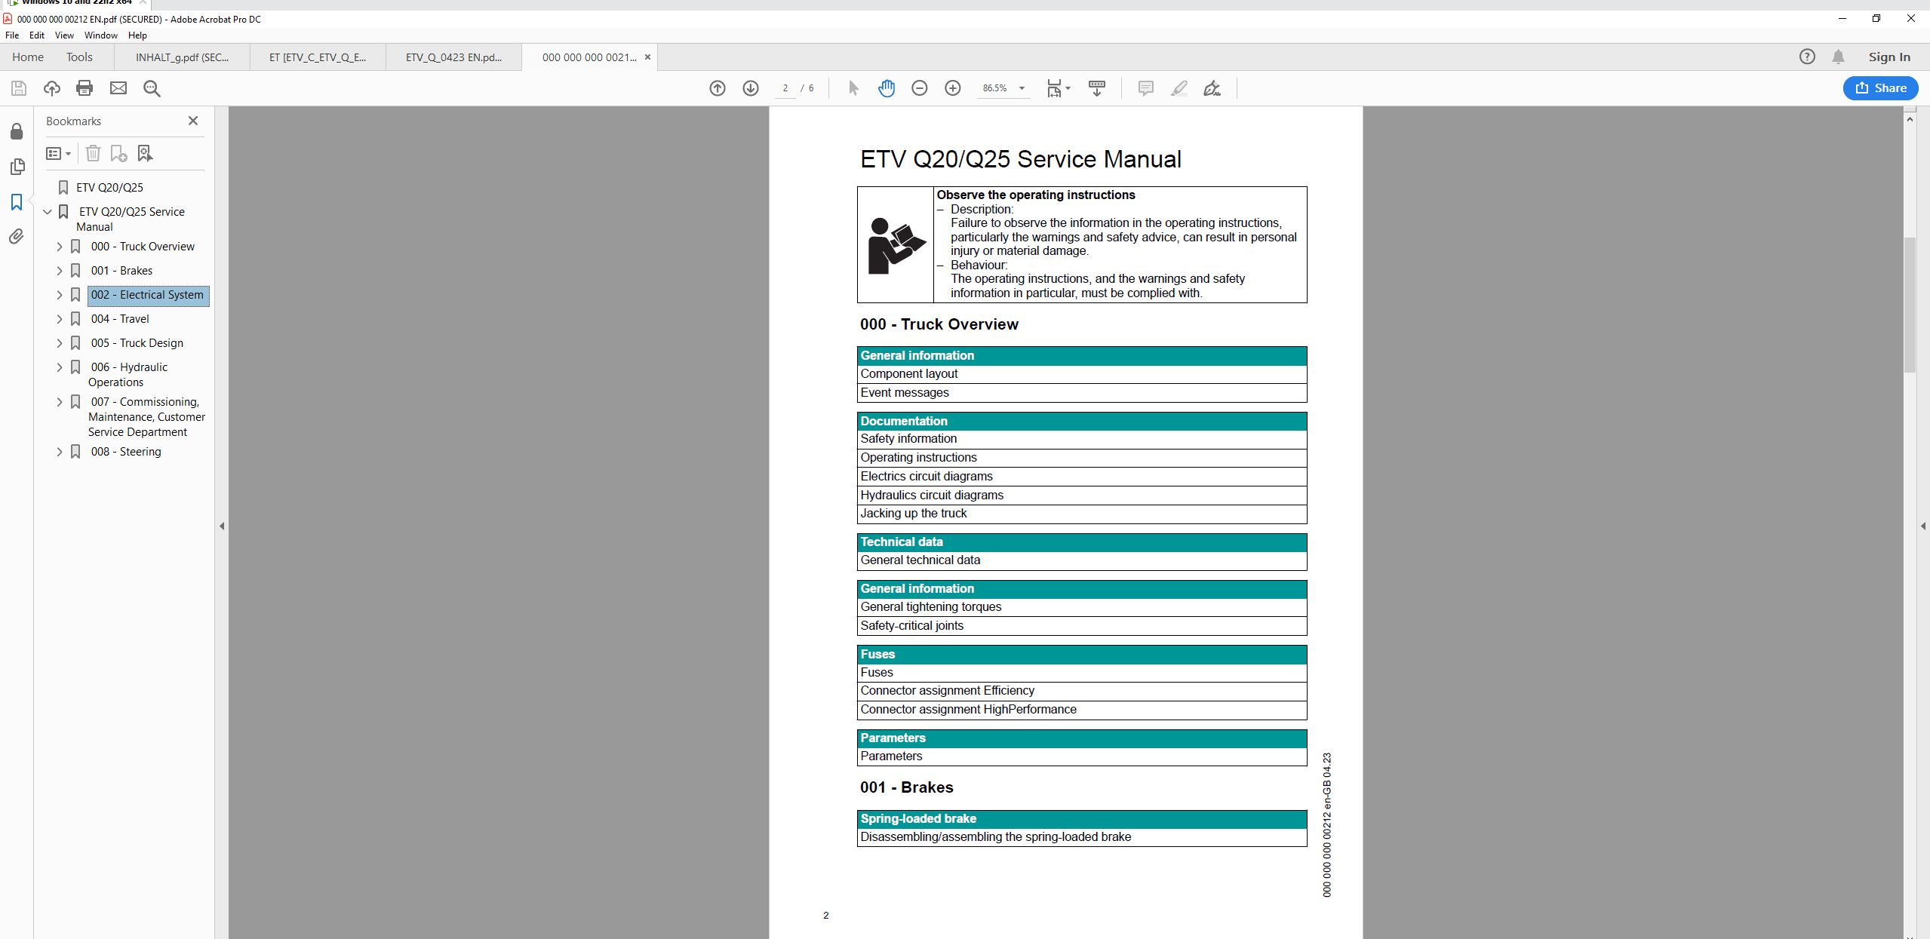Close the 000 000 000 0021... tab
The height and width of the screenshot is (939, 1930).
[x=647, y=57]
